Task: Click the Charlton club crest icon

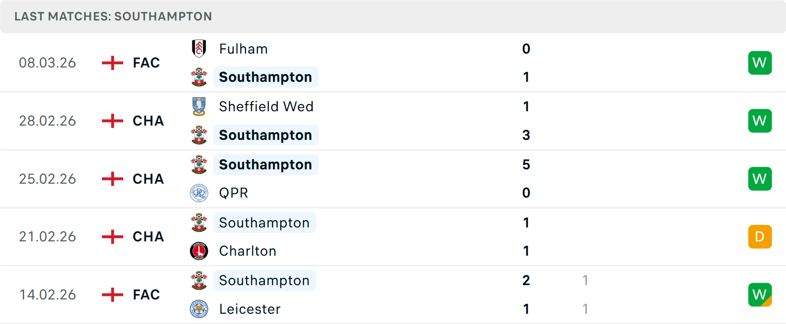Action: point(199,251)
